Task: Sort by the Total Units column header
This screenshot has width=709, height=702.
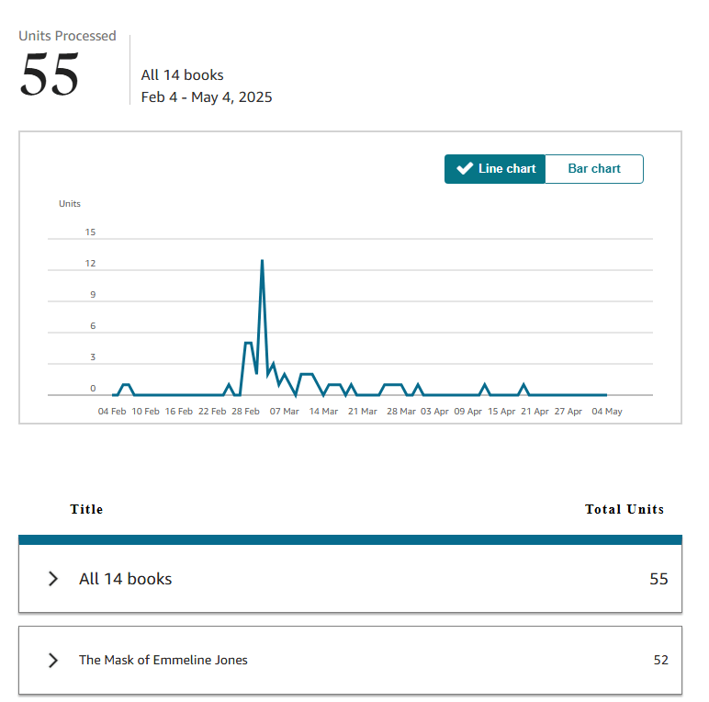Action: click(625, 509)
